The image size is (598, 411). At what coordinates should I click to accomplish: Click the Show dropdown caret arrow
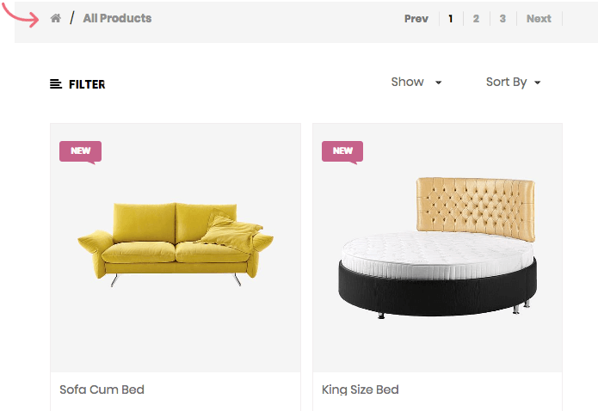[x=439, y=83]
